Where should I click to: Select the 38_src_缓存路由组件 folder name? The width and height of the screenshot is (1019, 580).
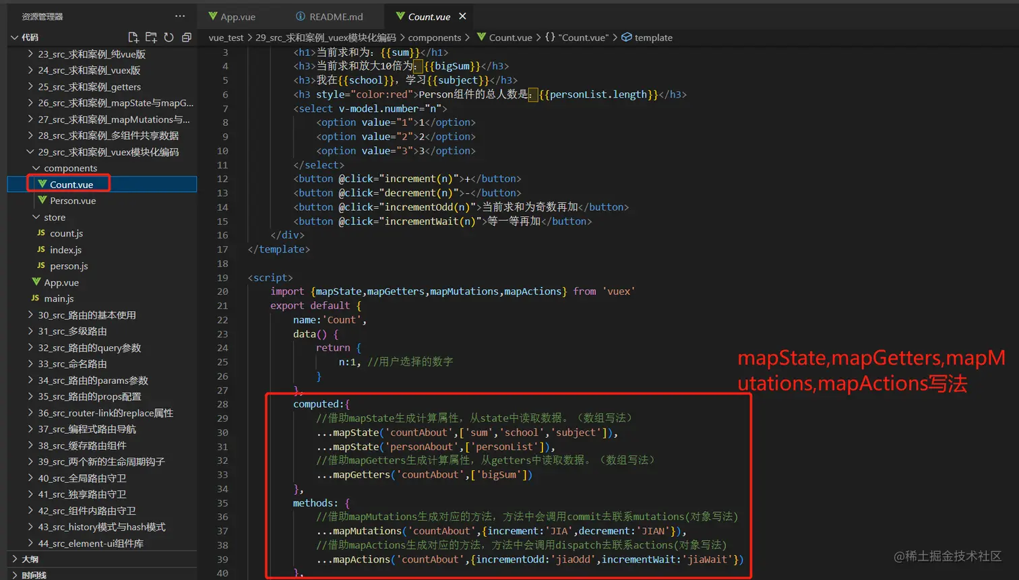82,445
